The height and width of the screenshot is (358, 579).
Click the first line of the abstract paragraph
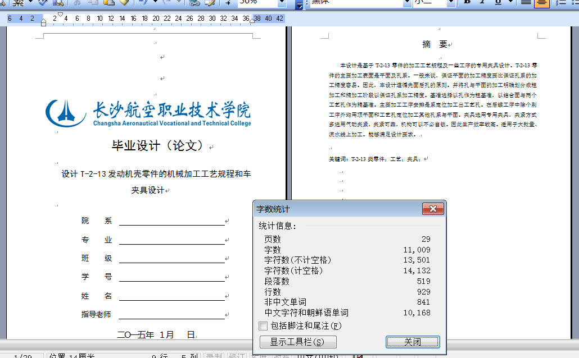click(438, 66)
